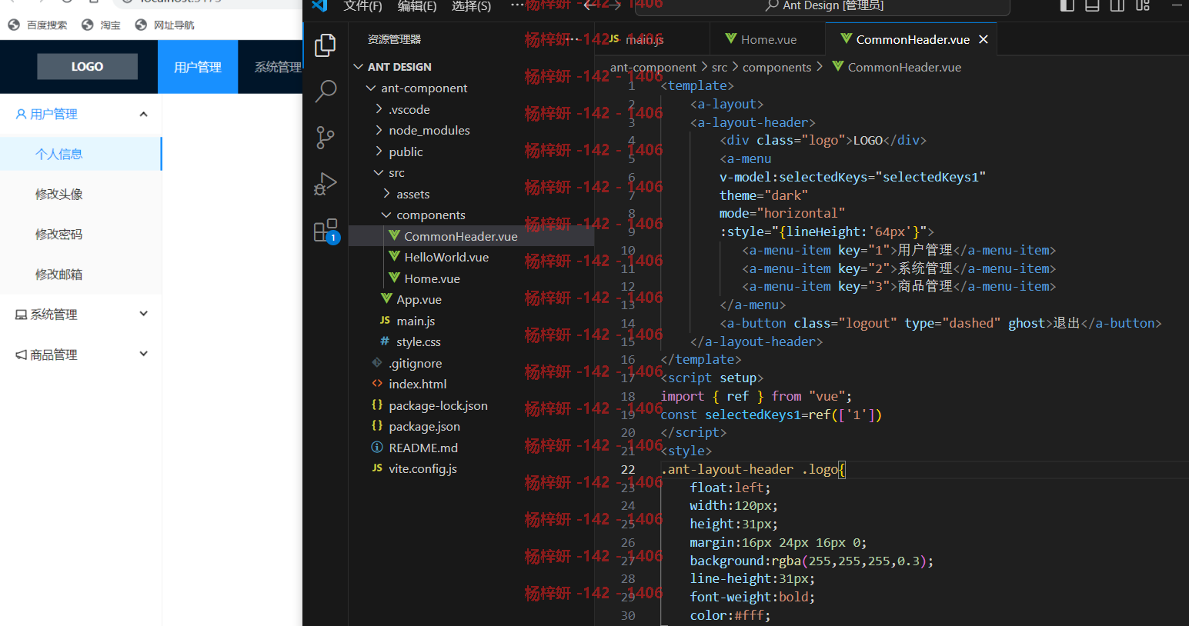Collapse the components folder
1189x626 pixels.
coord(386,215)
